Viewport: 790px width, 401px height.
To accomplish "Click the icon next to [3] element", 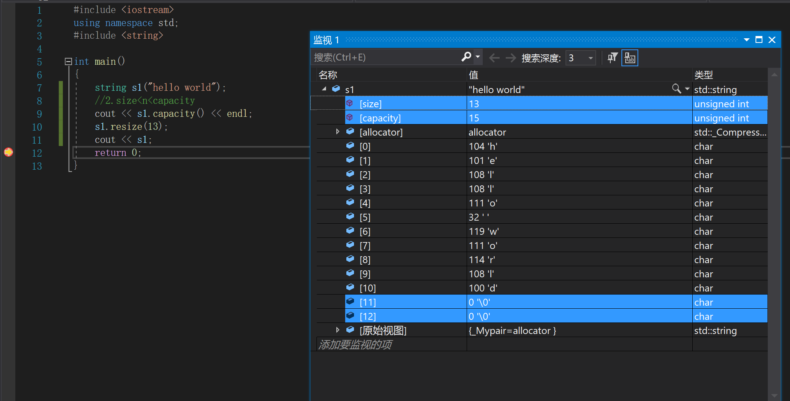I will click(350, 188).
